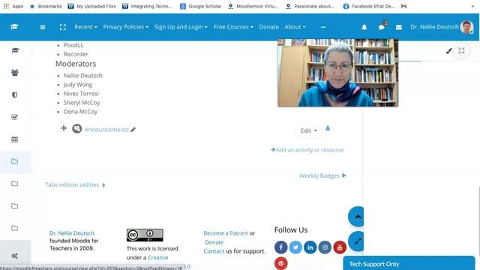This screenshot has width=480, height=270.
Task: Open the Facebook social icon
Action: click(x=280, y=247)
